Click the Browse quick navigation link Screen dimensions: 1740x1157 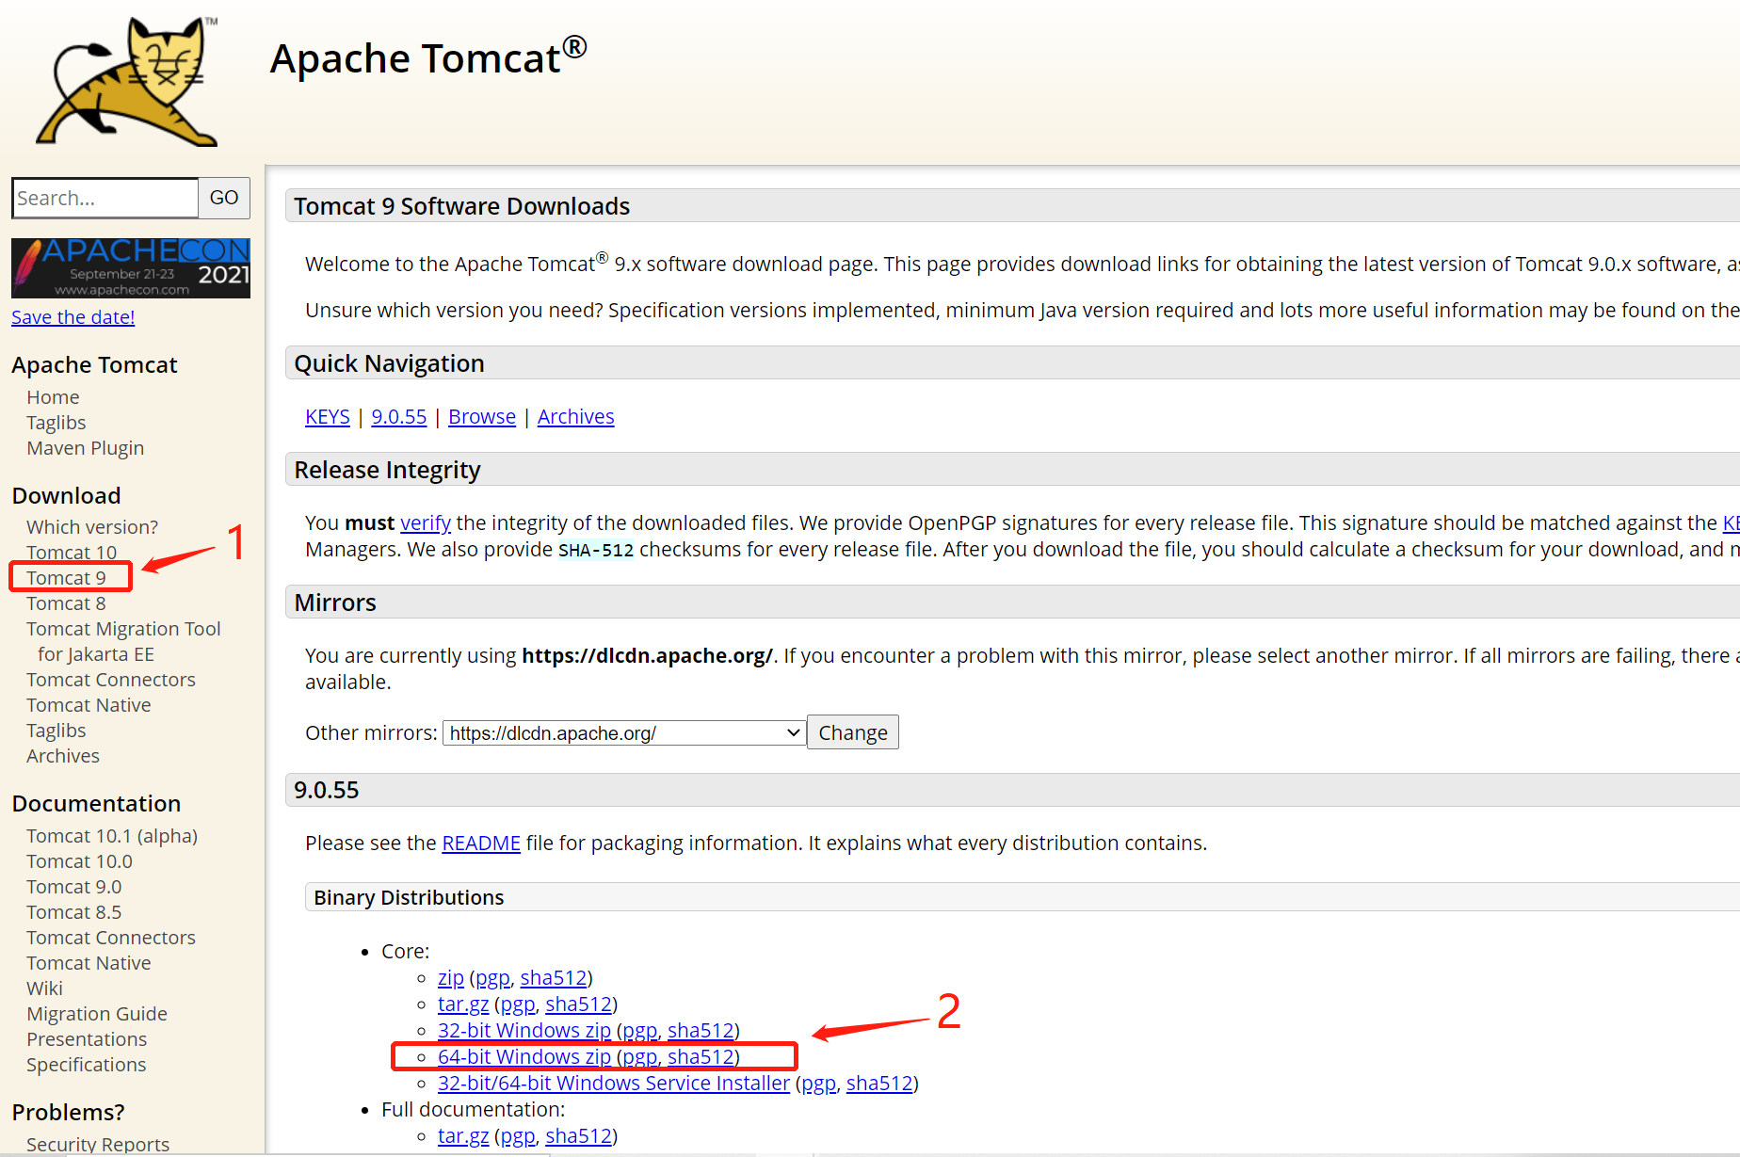(482, 417)
